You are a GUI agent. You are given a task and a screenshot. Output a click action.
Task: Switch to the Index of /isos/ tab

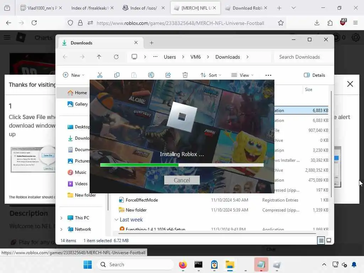(144, 8)
